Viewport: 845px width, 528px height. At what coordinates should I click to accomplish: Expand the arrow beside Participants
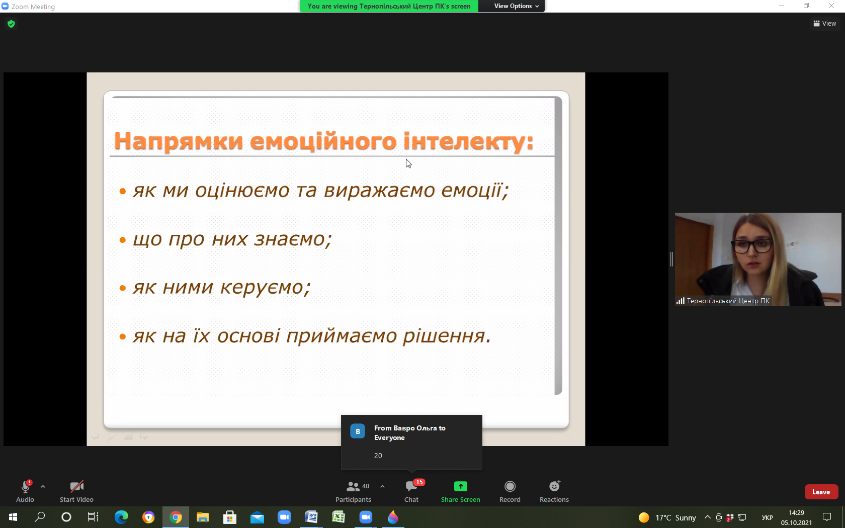click(382, 486)
